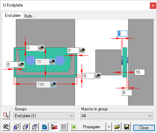Expand the Macros in group dropdown
Viewport: 157px width, 133px height.
pos(117,116)
